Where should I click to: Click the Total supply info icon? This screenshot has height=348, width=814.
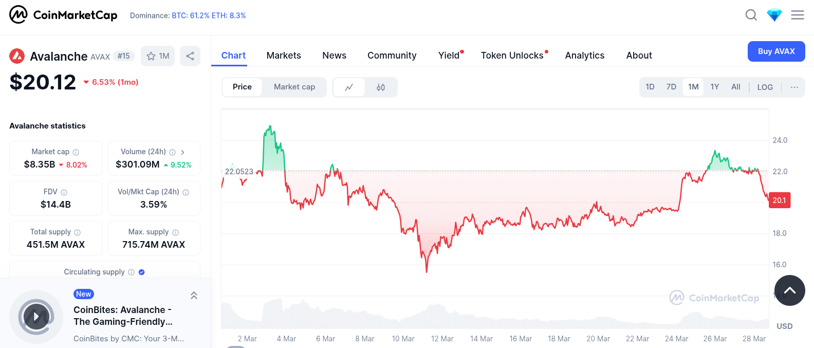point(78,232)
